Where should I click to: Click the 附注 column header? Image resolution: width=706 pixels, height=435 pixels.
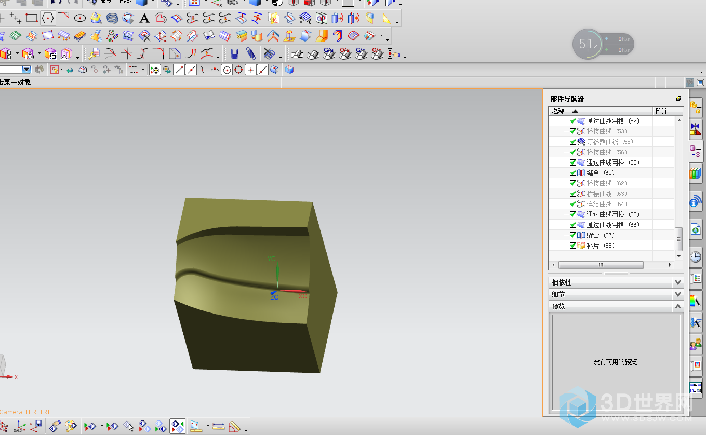tap(668, 111)
